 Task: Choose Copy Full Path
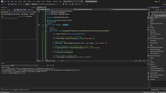pyautogui.click(x=154, y=73)
